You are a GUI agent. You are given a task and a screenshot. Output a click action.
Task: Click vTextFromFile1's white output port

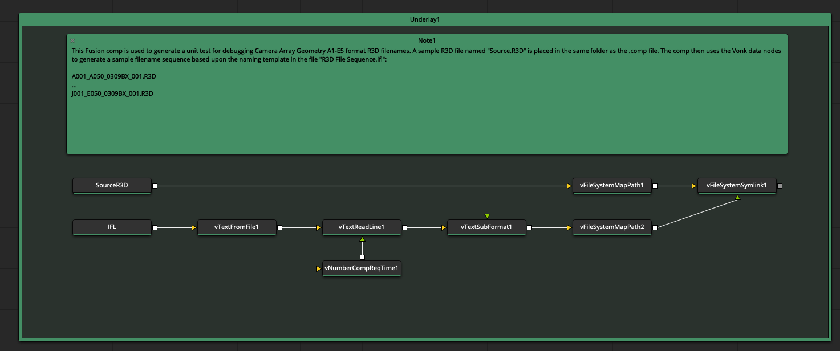(279, 227)
